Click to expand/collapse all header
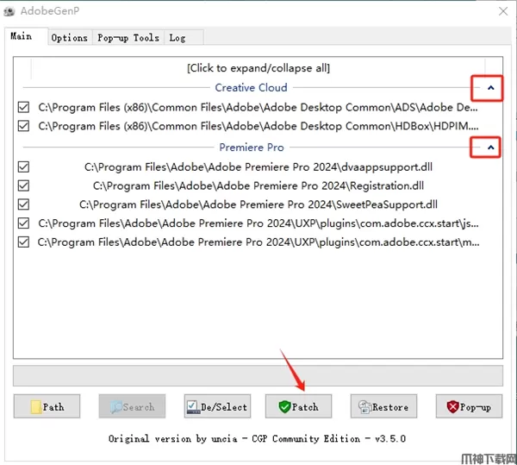The height and width of the screenshot is (465, 517). coord(258,68)
